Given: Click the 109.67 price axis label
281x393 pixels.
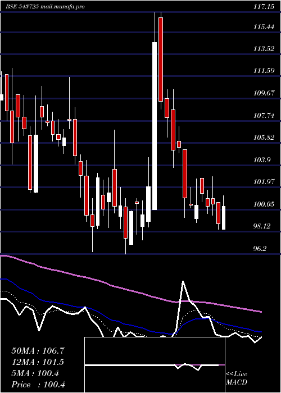Looking at the screenshot, I should click(x=264, y=93).
